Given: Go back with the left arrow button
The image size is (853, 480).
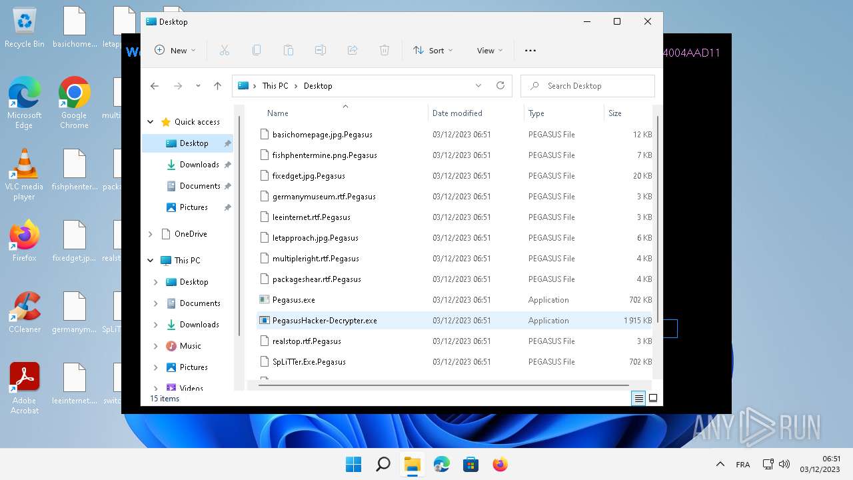Looking at the screenshot, I should 155,85.
